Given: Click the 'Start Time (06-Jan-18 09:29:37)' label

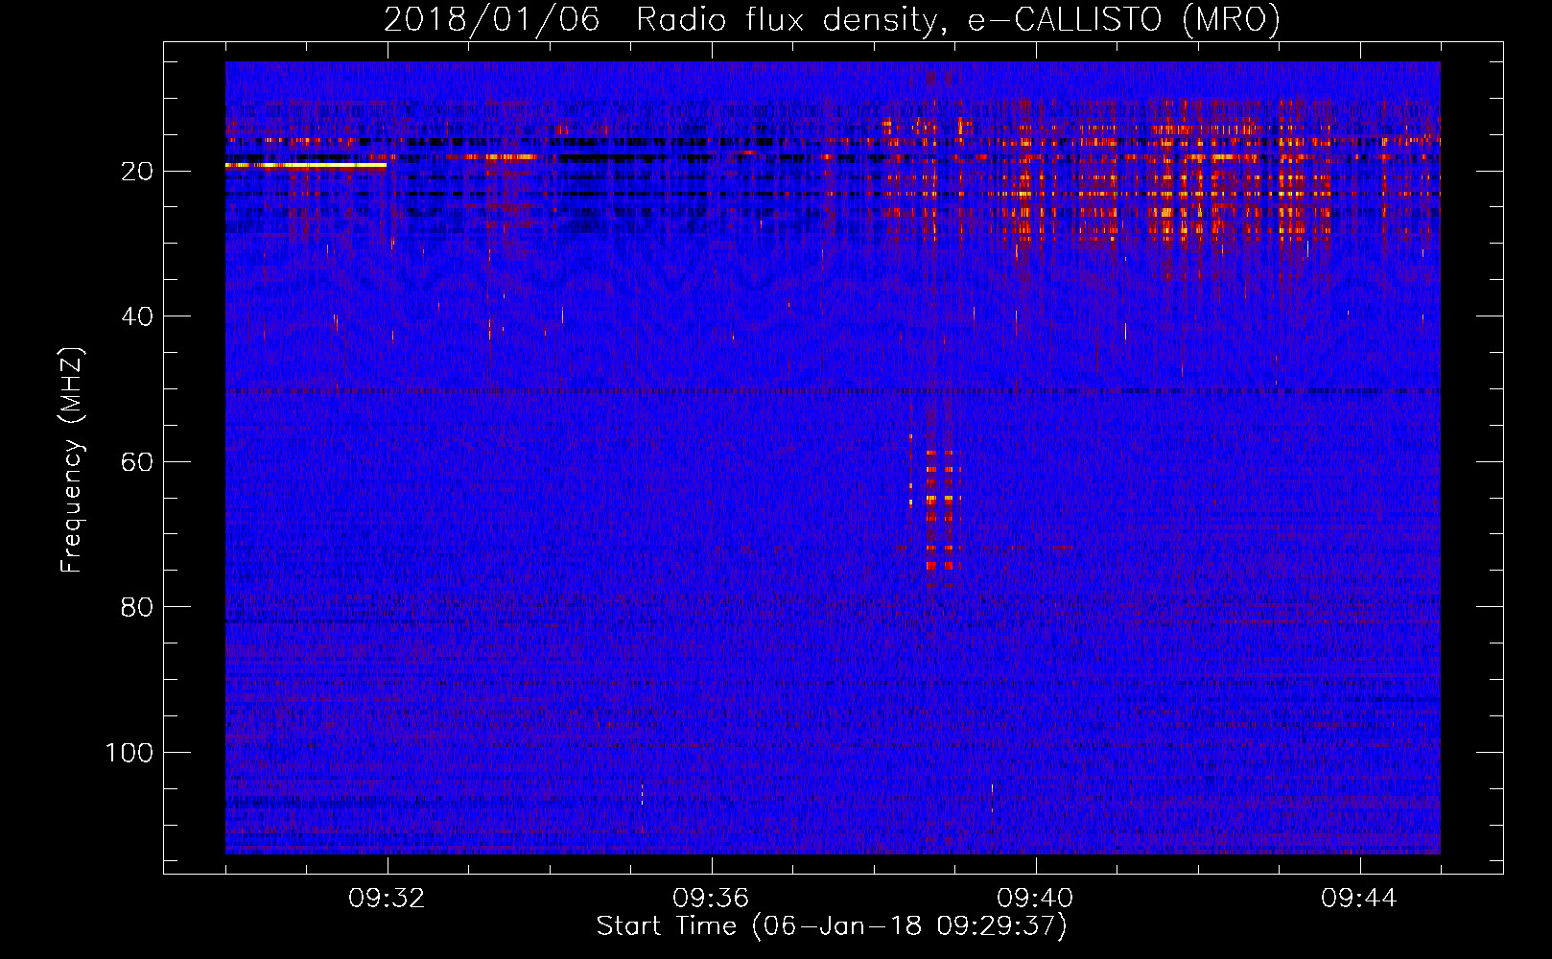Looking at the screenshot, I should 832,926.
